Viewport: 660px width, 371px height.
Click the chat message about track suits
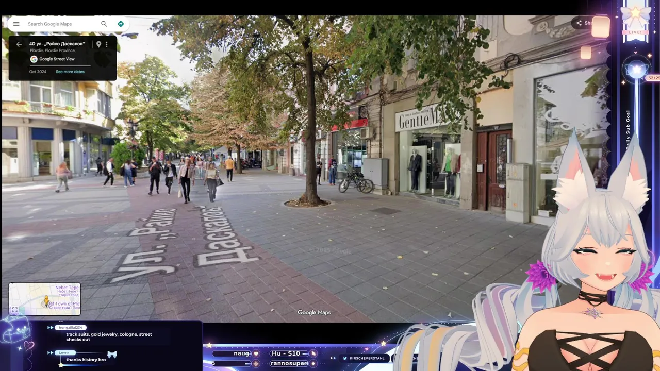(x=109, y=337)
